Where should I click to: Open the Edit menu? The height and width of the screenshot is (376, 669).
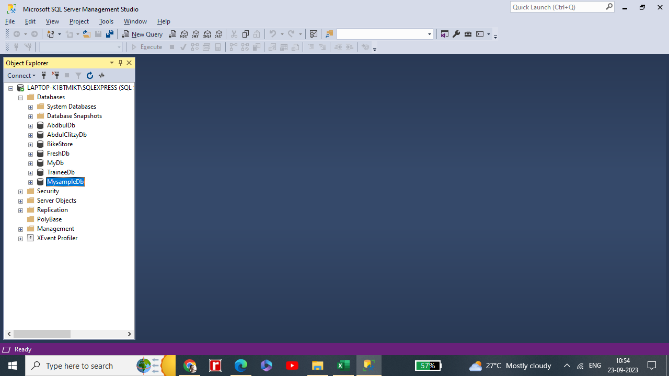(x=30, y=21)
